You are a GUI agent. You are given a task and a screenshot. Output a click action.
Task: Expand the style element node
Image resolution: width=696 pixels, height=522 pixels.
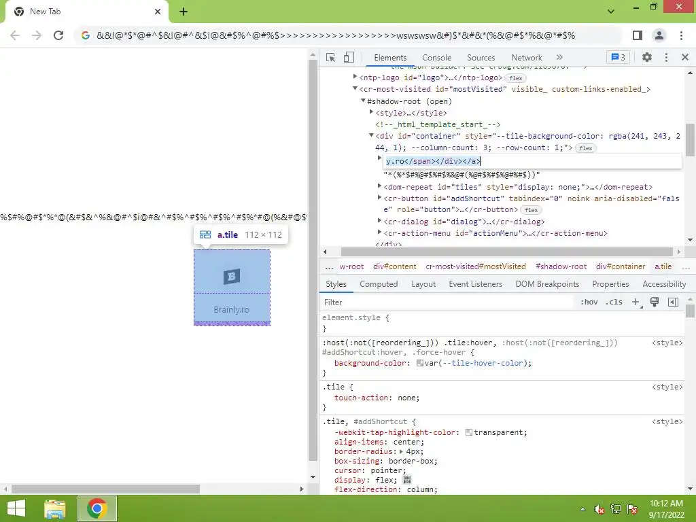372,112
